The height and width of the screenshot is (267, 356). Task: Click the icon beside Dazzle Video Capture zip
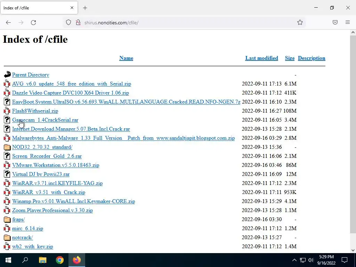coord(7,92)
